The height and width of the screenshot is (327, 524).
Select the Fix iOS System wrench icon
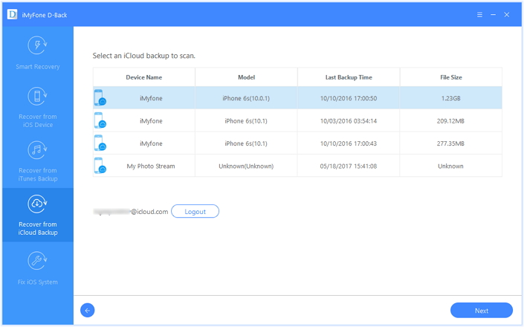click(37, 261)
